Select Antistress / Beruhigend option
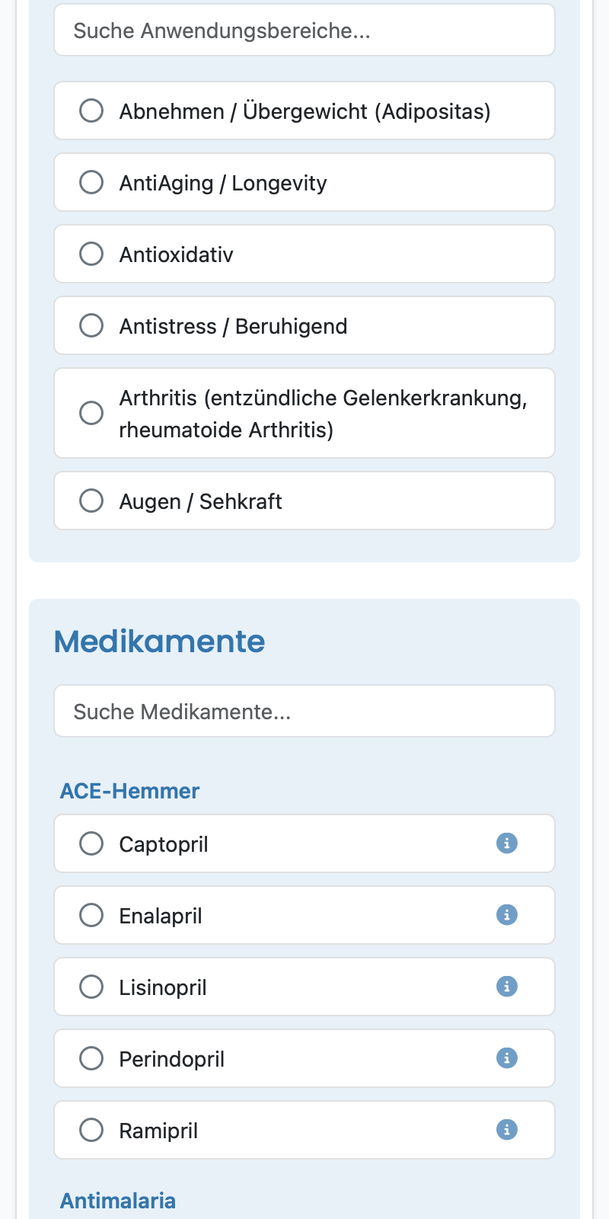Screen dimensions: 609x1219 point(91,325)
